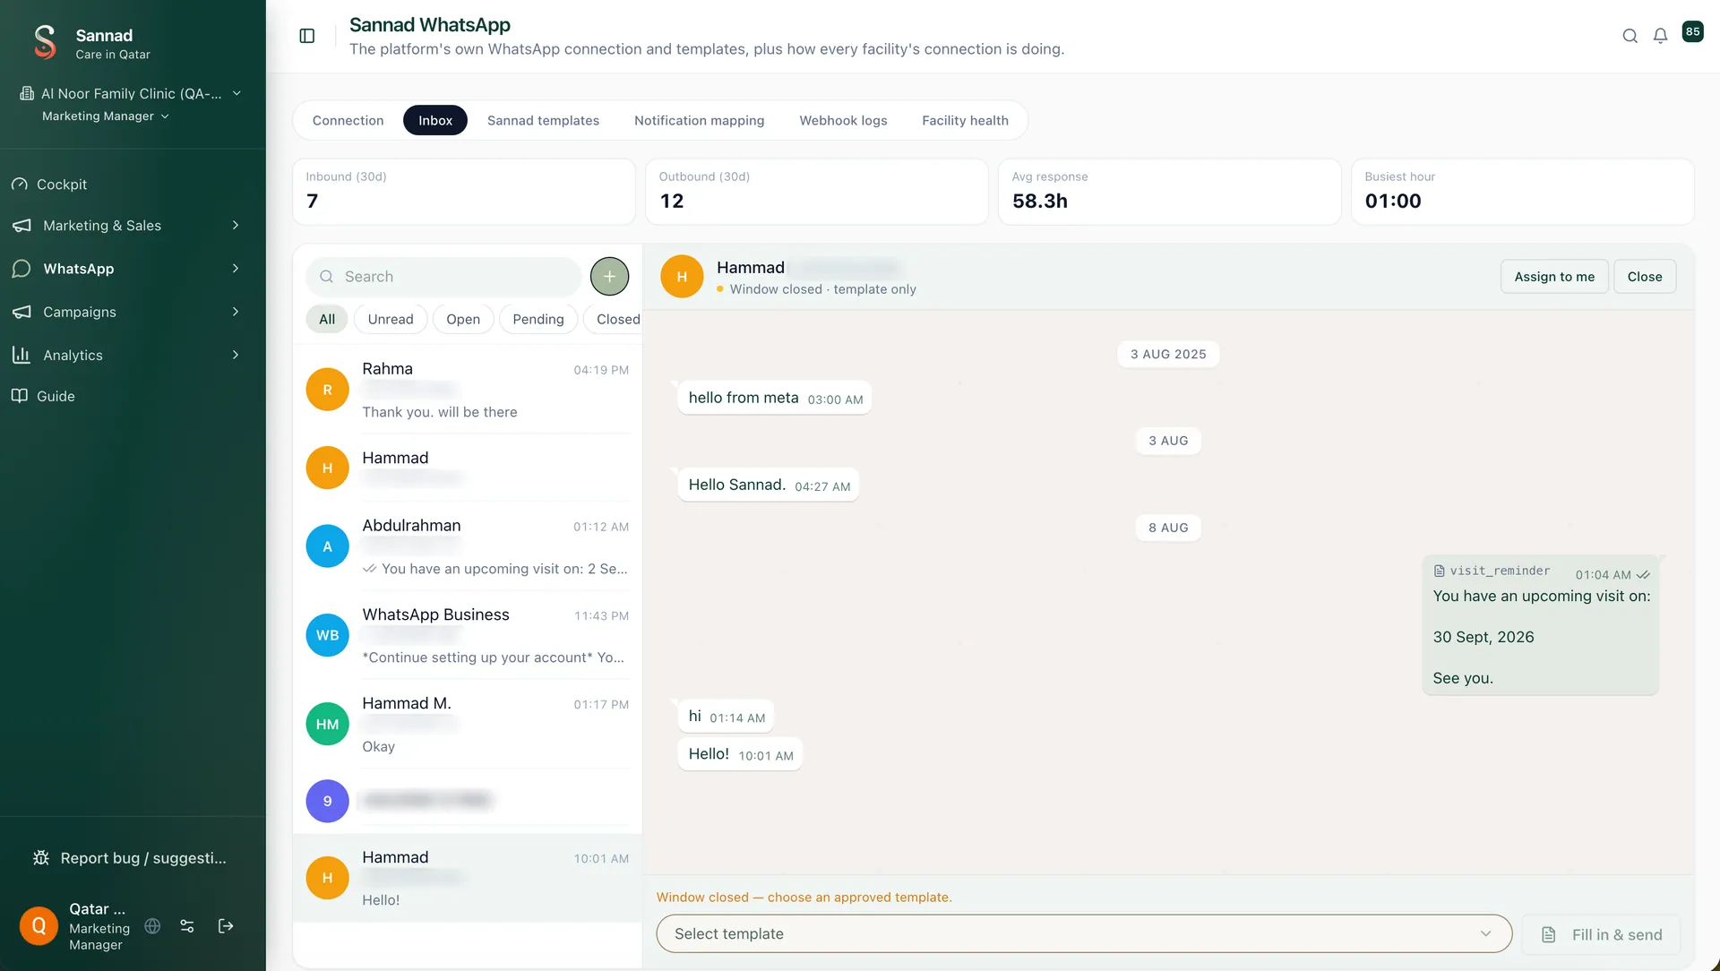Image resolution: width=1720 pixels, height=971 pixels.
Task: Open the facility selector Al Noor Family Clinic
Action: coord(131,93)
